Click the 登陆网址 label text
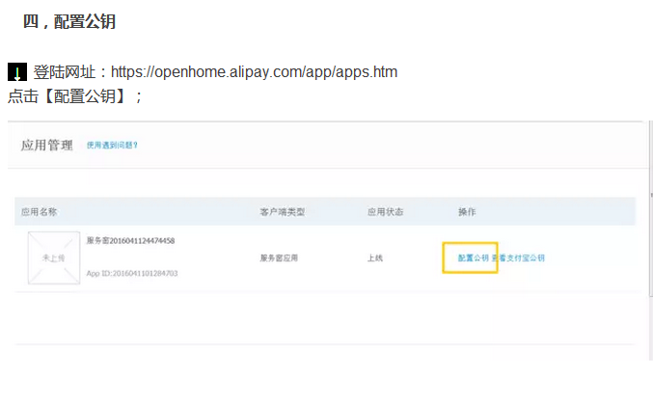Image resolution: width=653 pixels, height=402 pixels. point(65,72)
